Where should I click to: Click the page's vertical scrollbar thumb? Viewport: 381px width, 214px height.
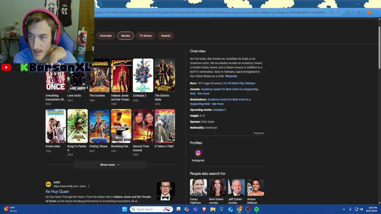pyautogui.click(x=380, y=48)
